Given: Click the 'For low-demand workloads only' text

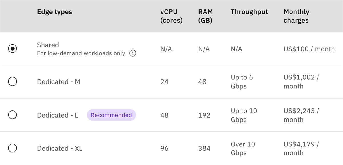Looking at the screenshot, I should click(x=81, y=53).
